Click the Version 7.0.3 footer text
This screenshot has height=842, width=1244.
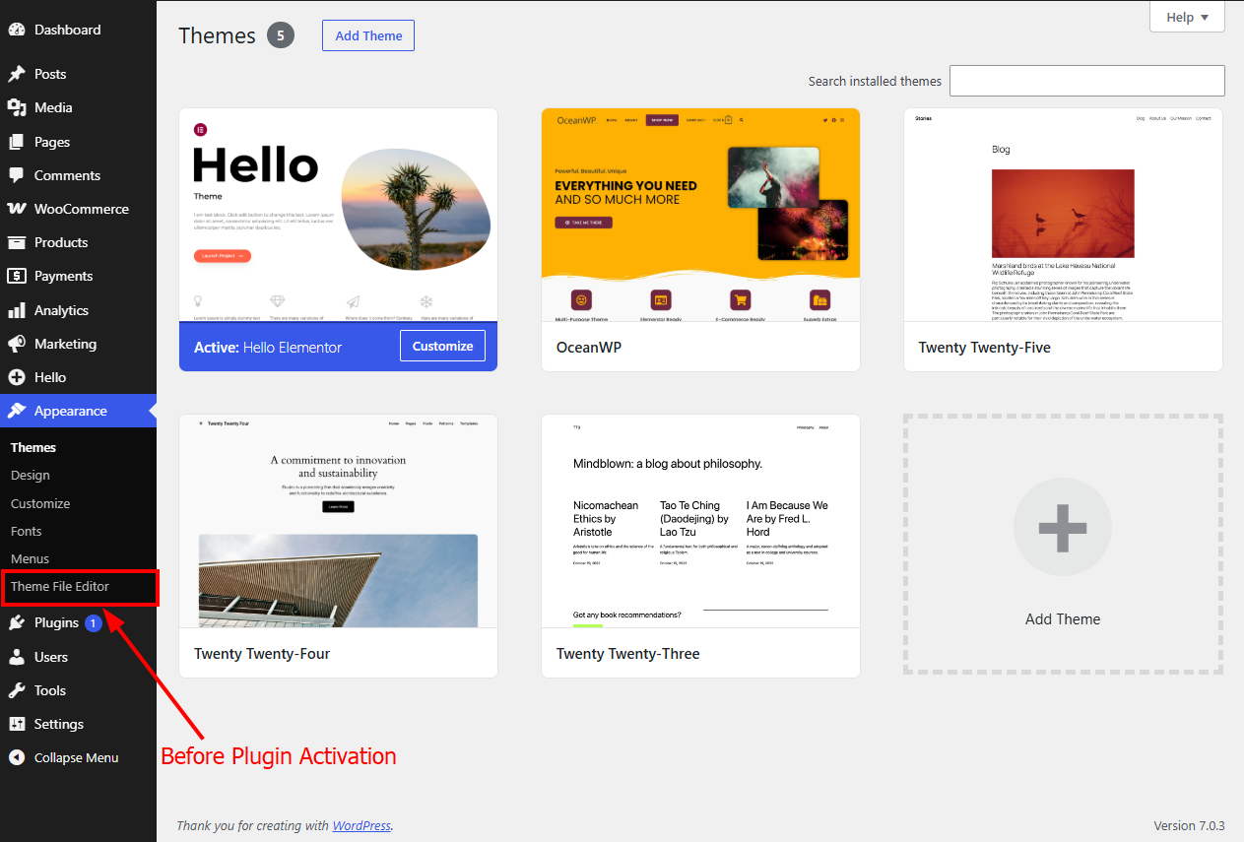(1189, 825)
